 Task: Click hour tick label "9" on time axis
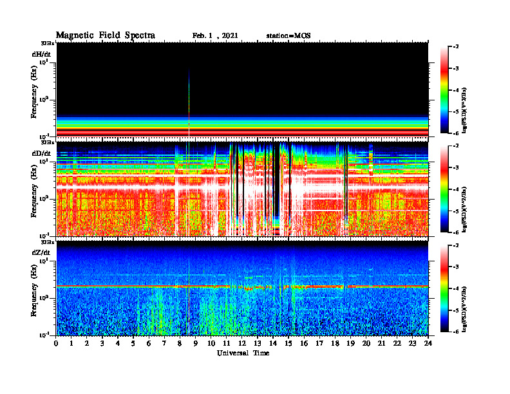pos(196,344)
